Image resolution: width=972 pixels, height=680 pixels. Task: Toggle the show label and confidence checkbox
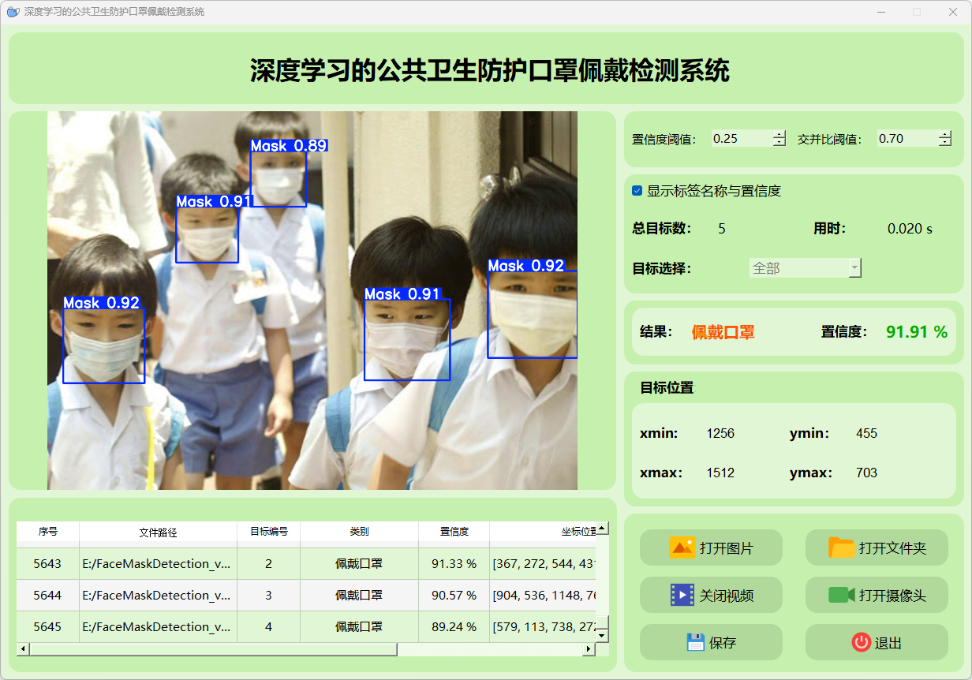pos(637,191)
